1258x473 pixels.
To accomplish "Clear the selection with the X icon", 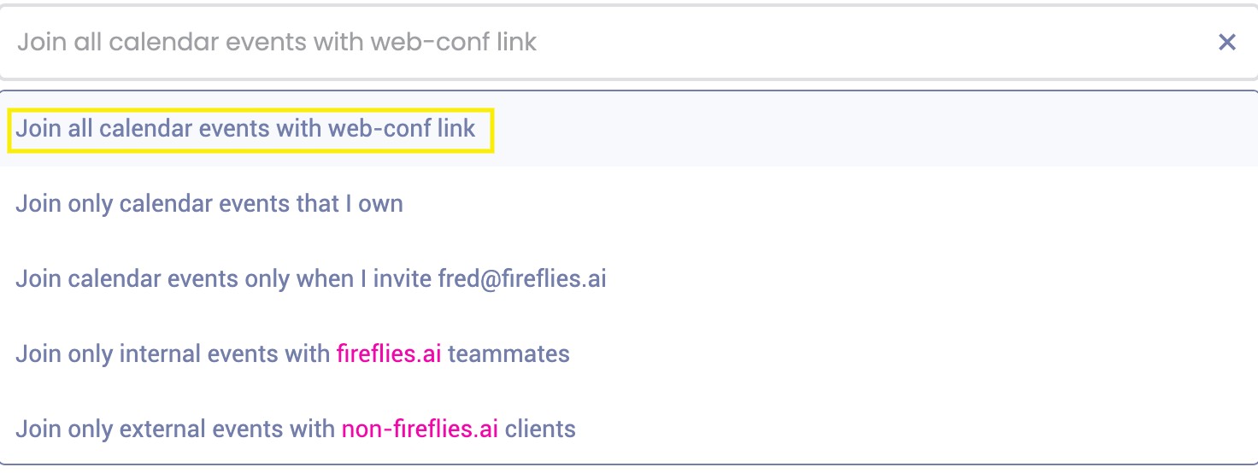I will point(1226,42).
